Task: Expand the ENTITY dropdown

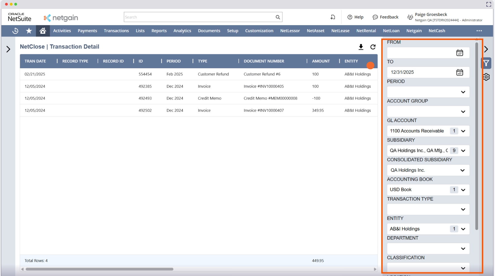Action: pyautogui.click(x=463, y=229)
